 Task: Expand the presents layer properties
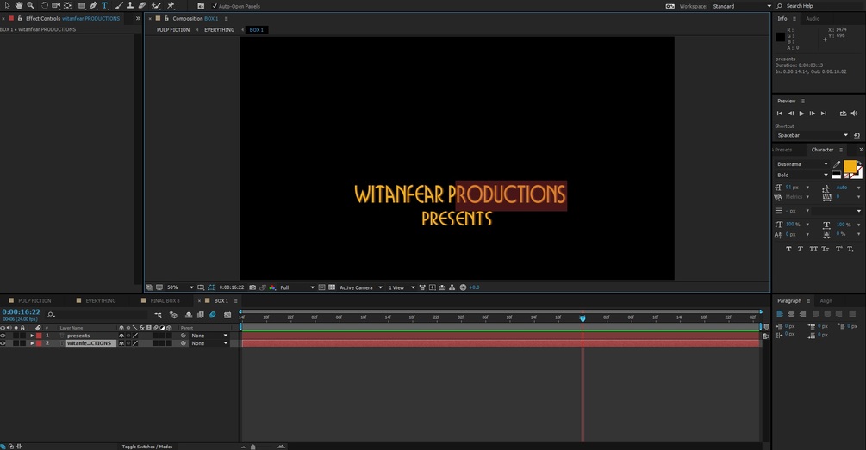32,336
